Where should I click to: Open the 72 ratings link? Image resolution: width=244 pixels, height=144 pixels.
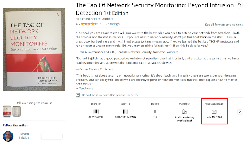click(113, 24)
